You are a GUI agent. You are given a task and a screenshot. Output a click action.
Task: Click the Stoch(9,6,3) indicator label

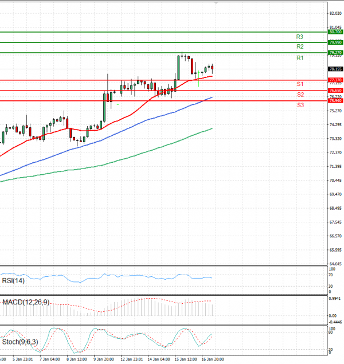coord(20,342)
